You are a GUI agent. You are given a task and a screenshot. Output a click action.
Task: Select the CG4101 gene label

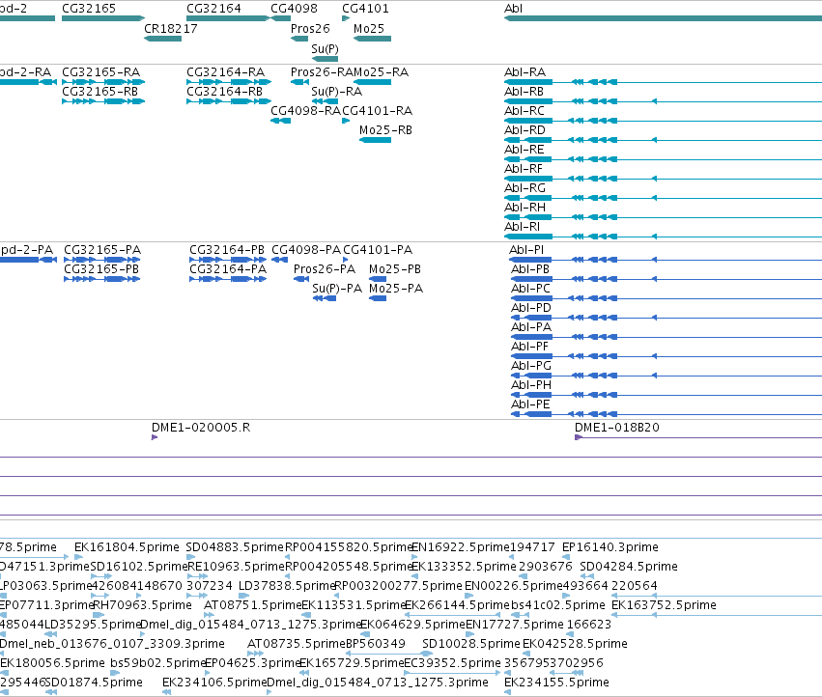pos(365,9)
